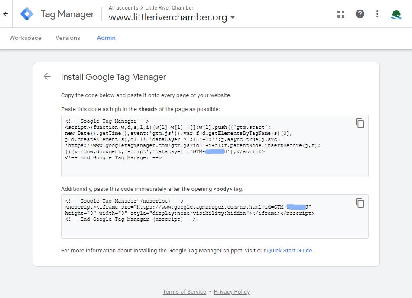
Task: Click the 'Additionally, paste this code' line
Action: pyautogui.click(x=152, y=189)
